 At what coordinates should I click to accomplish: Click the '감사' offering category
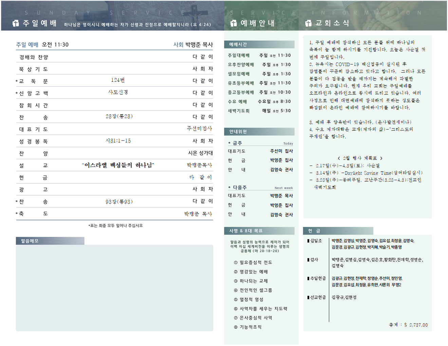(x=313, y=259)
